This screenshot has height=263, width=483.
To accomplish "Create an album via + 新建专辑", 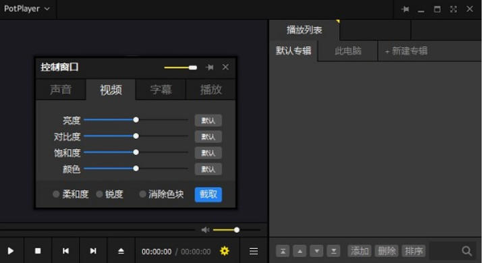I will (406, 51).
